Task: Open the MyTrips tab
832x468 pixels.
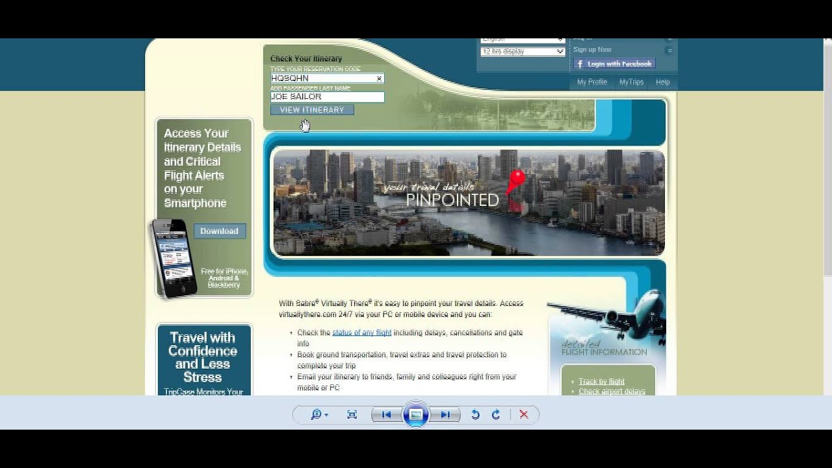Action: coord(631,82)
